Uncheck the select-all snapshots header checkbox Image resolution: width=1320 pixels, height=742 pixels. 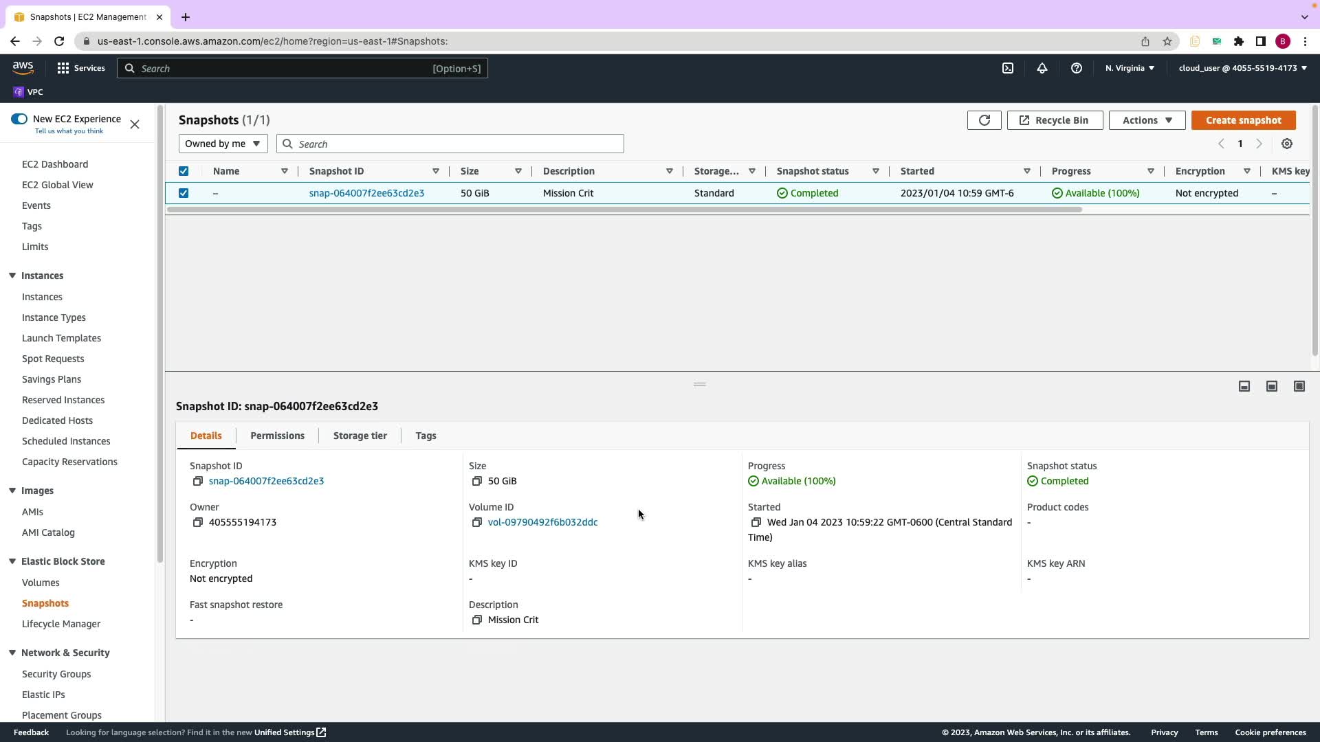[184, 171]
